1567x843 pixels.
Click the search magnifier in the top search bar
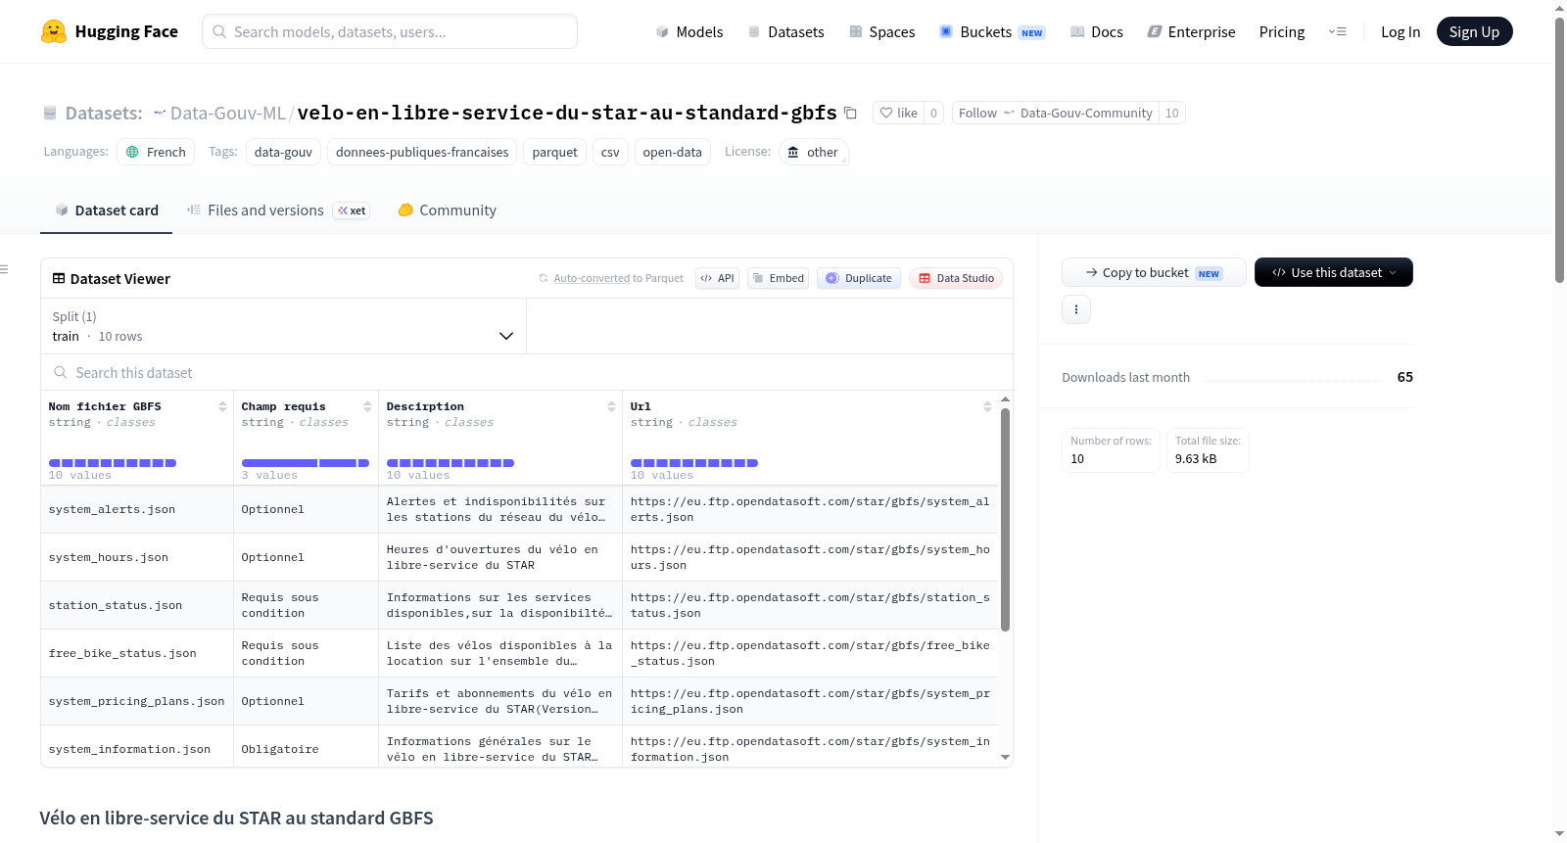219,31
